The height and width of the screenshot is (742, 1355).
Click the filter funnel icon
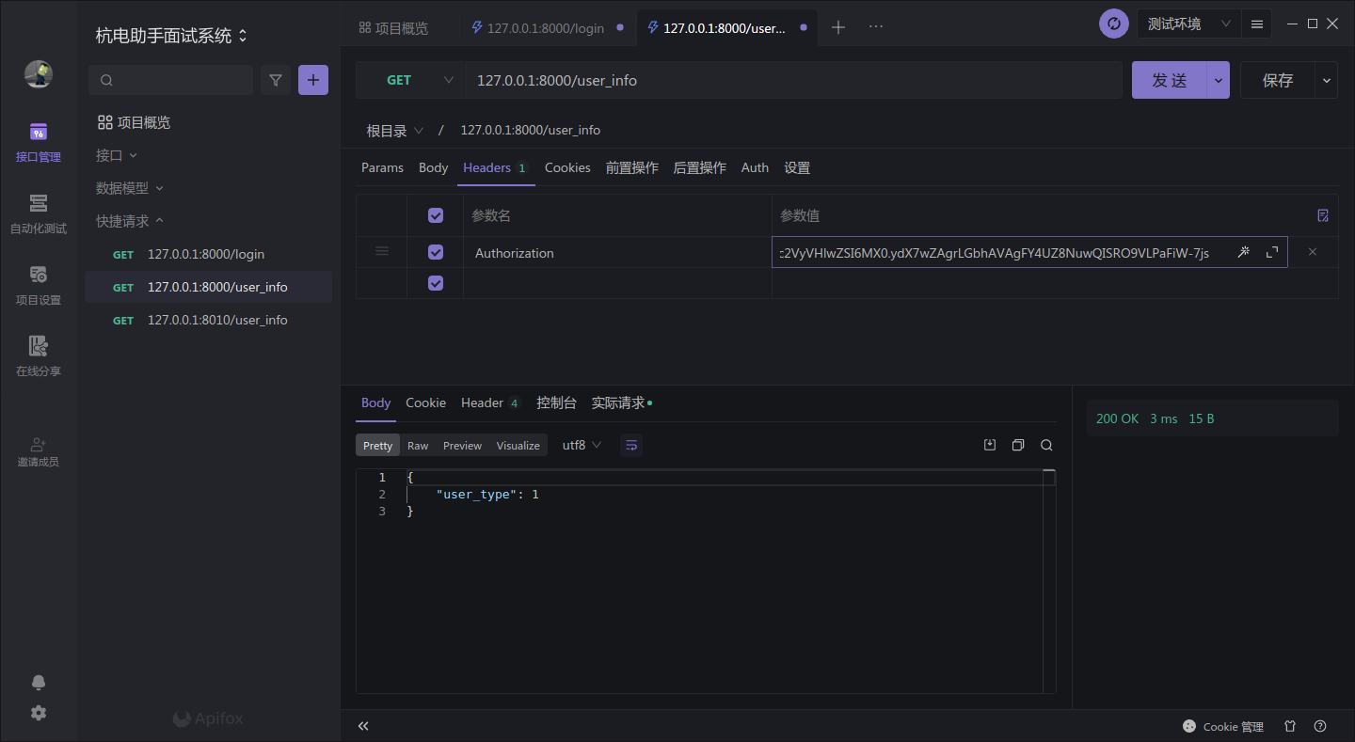276,80
